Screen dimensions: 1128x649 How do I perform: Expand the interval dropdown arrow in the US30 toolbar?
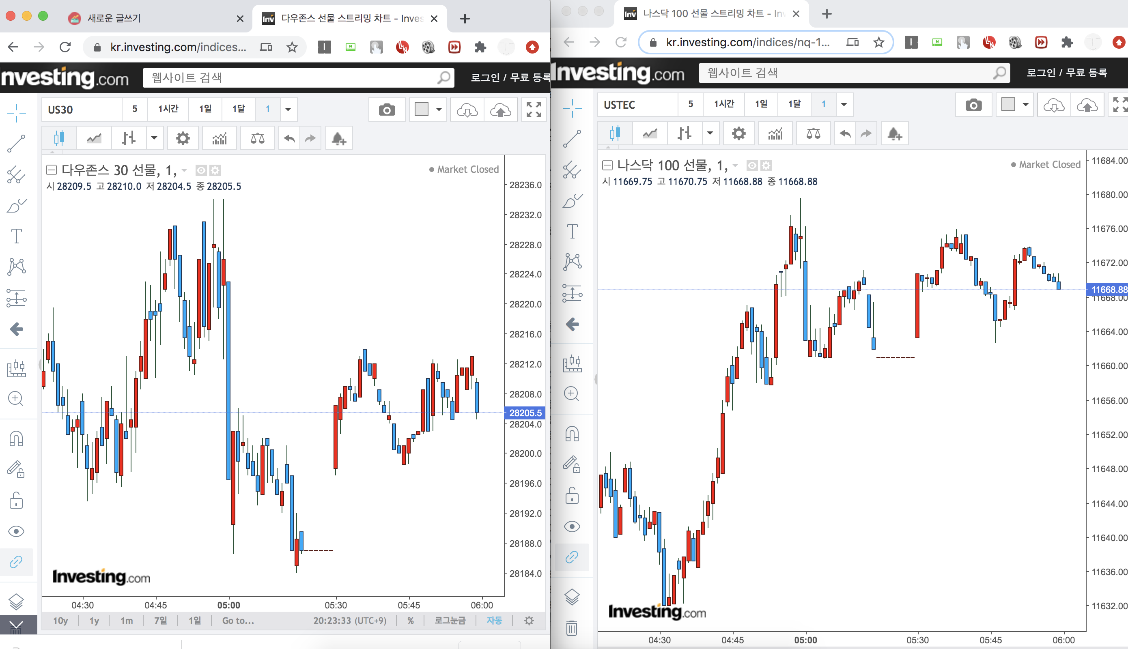click(288, 110)
